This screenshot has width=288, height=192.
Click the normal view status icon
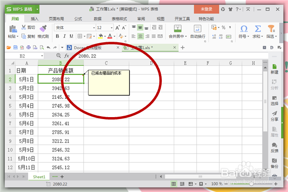click(174, 184)
